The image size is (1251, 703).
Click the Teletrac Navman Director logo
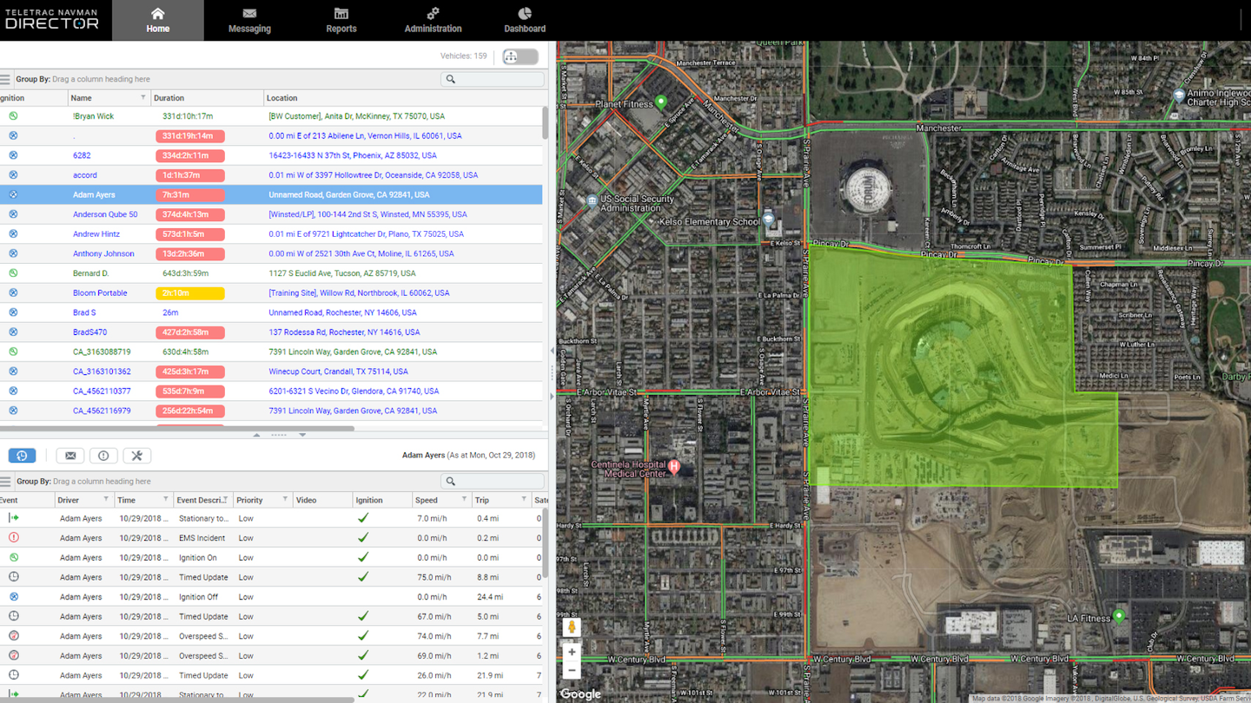51,19
